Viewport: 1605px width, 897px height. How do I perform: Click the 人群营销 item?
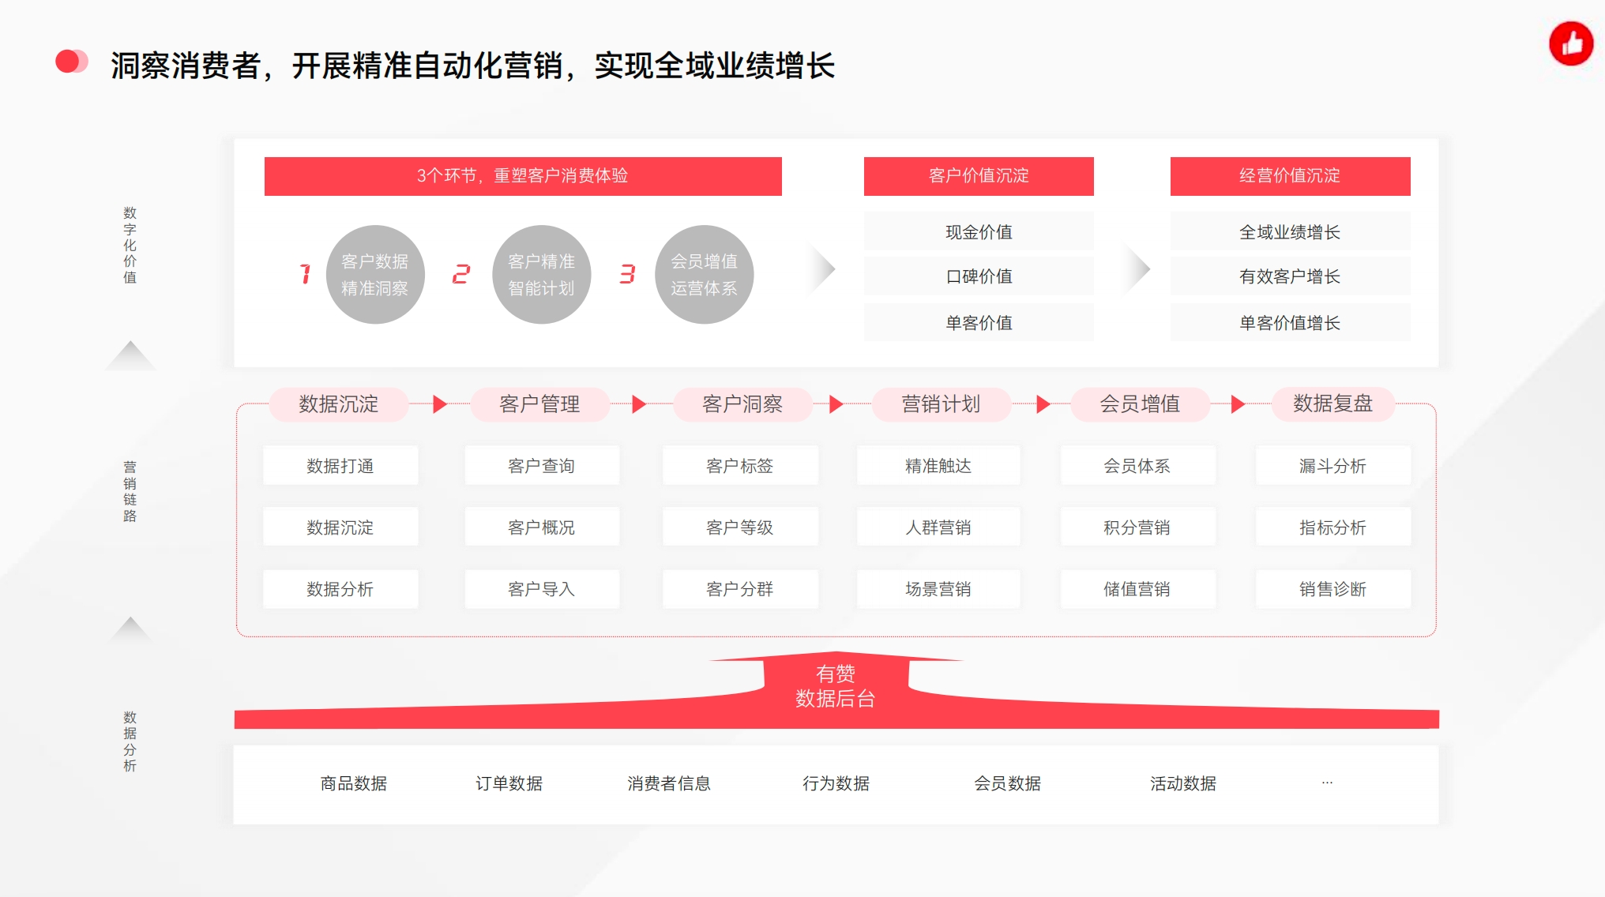[938, 527]
